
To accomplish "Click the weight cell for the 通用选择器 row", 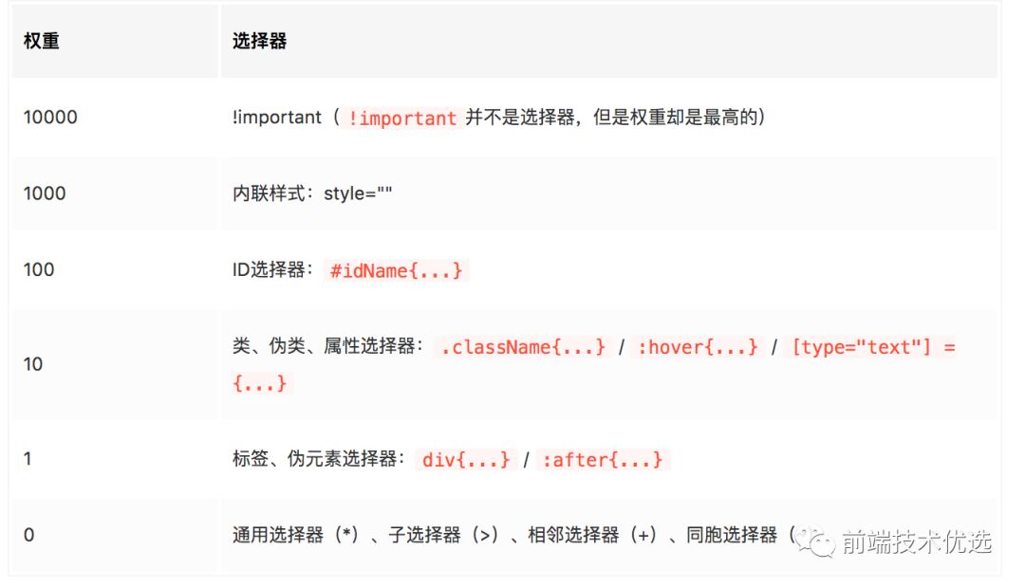I will 28,535.
